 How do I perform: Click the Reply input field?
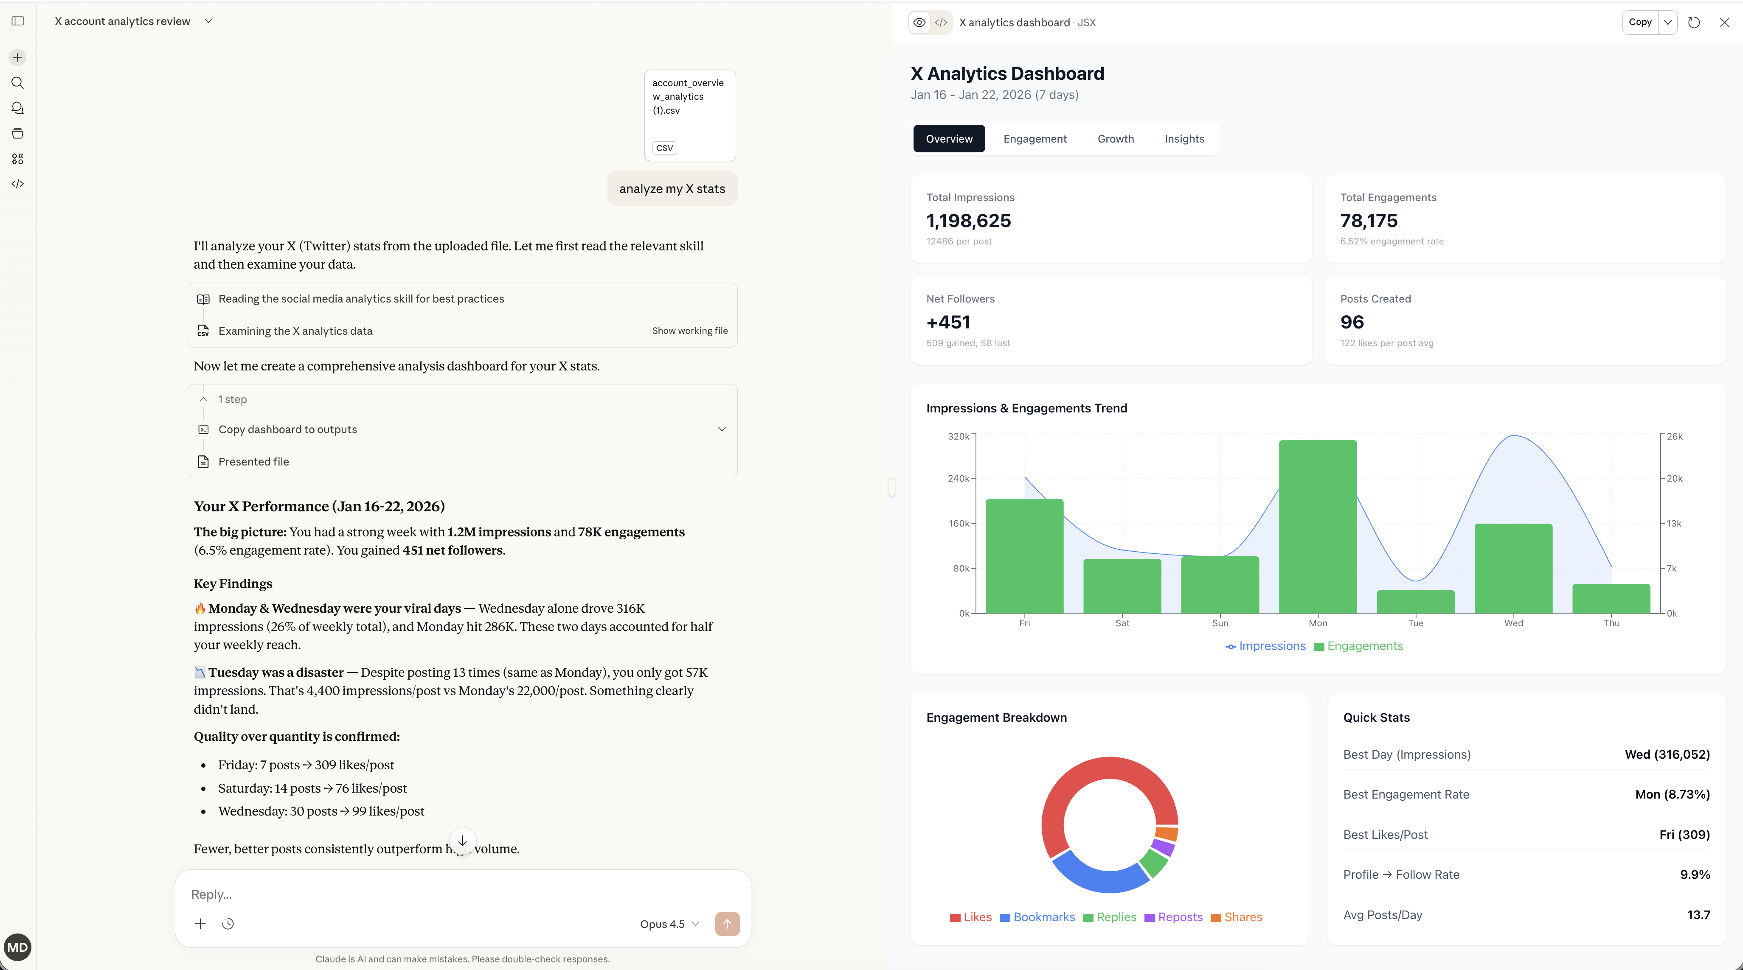[463, 894]
